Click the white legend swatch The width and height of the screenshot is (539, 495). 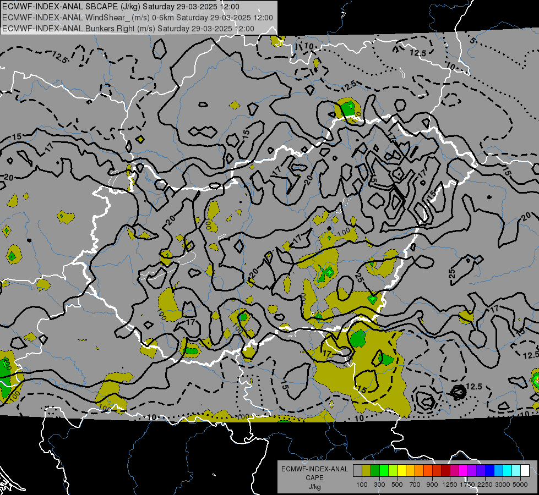coord(525,471)
